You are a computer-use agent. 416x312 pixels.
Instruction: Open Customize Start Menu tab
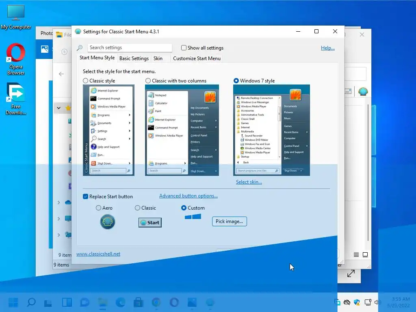pyautogui.click(x=197, y=58)
